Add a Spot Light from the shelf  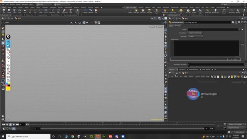pyautogui.click(x=143, y=11)
